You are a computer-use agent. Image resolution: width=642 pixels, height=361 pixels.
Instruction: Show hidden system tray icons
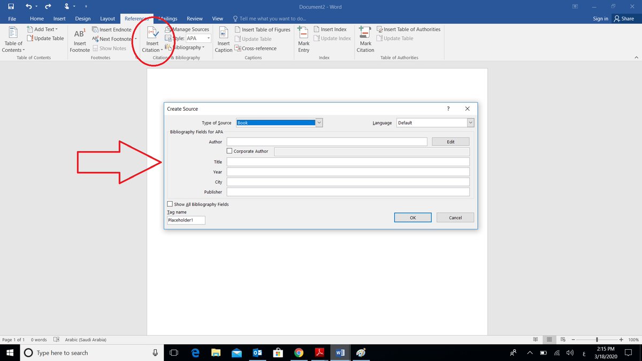[x=530, y=352]
